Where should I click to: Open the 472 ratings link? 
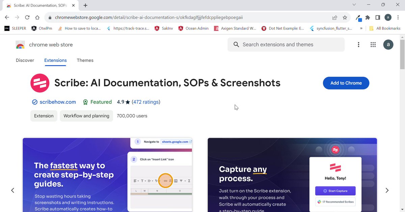coord(146,102)
